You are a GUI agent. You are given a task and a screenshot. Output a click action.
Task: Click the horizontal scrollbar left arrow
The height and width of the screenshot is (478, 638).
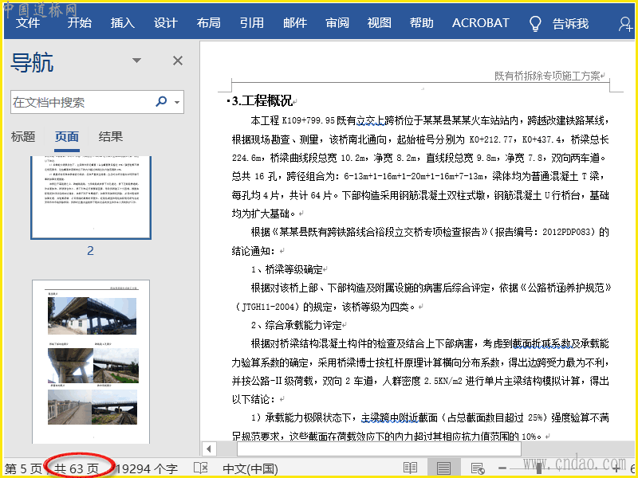click(x=209, y=449)
